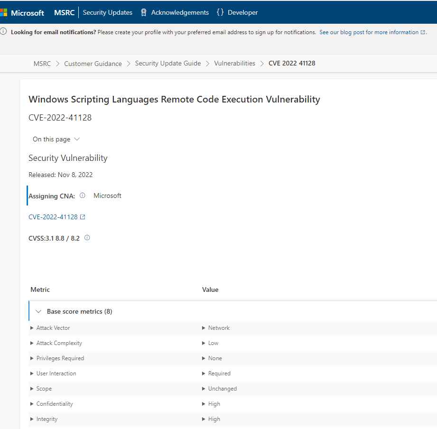Click the Assigning CNA label
The height and width of the screenshot is (429, 437).
coord(52,196)
